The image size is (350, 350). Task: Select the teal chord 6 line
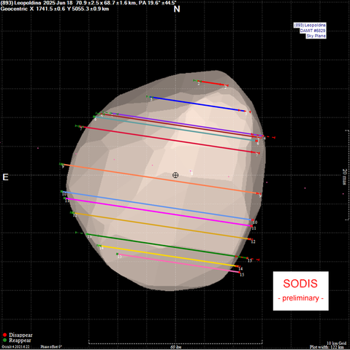pyautogui.click(x=175, y=128)
